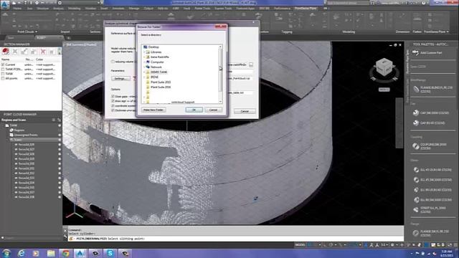Select the reducing volume radio button

point(113,62)
